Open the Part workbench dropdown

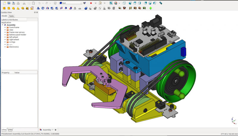tap(71, 3)
